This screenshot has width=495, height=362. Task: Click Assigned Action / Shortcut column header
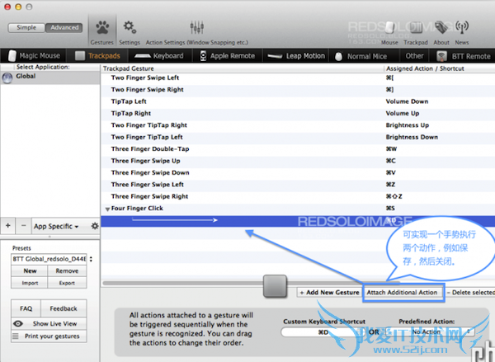point(425,68)
